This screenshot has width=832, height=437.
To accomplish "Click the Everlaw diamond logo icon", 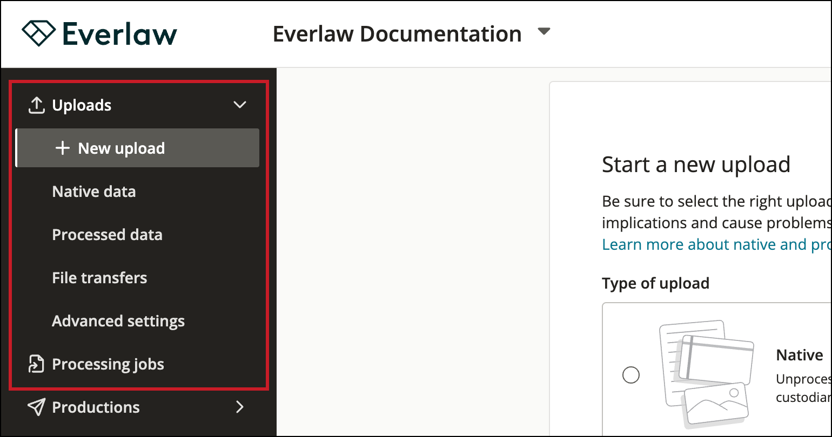I will 38,33.
